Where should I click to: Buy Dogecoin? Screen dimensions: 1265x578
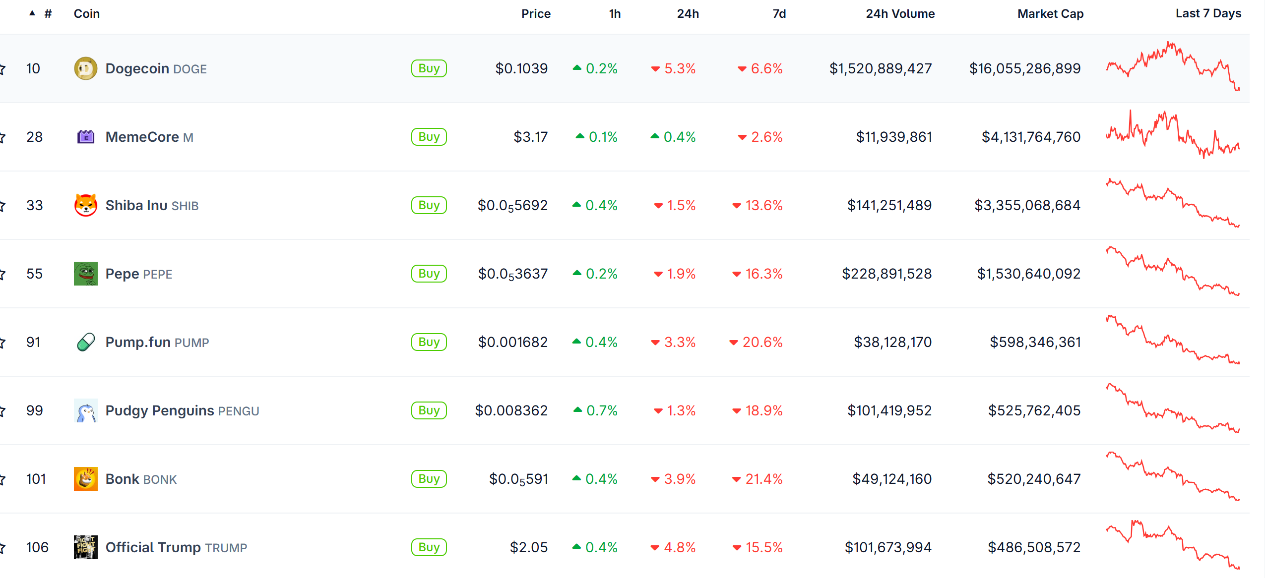point(429,68)
